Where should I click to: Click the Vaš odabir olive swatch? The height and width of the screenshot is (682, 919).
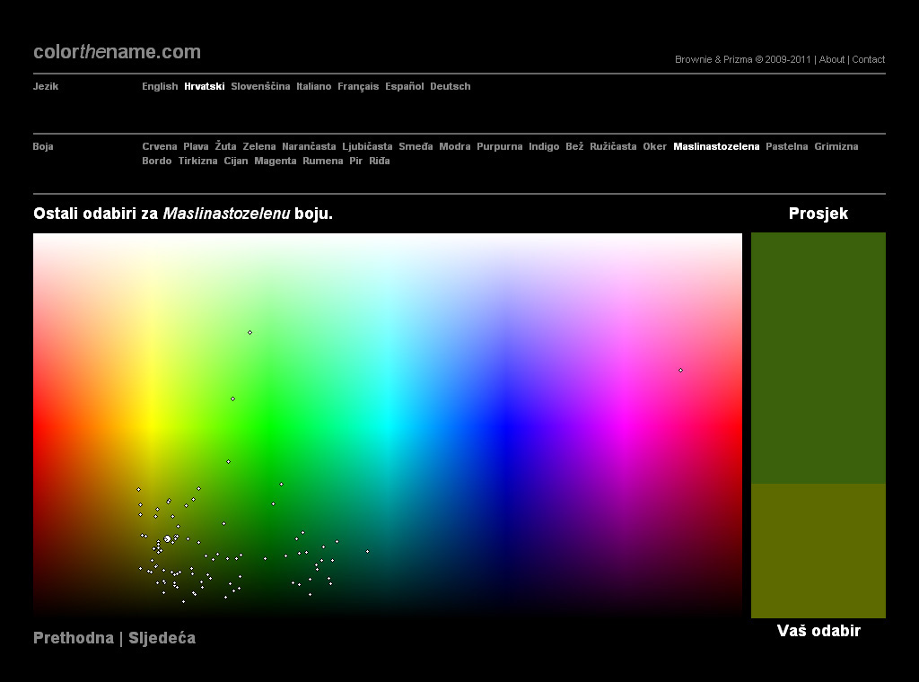(x=818, y=550)
